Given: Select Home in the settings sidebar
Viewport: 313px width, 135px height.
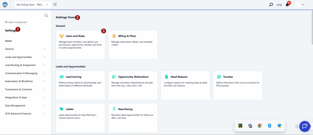Looking at the screenshot, I should coord(9,41).
